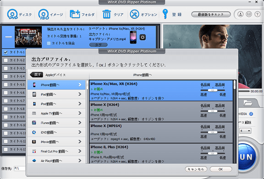
Task: Click the key register icon
Action: pyautogui.click(x=165, y=15)
